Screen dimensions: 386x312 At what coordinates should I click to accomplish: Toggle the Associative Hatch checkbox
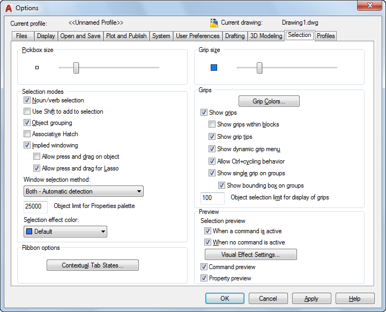(x=27, y=134)
